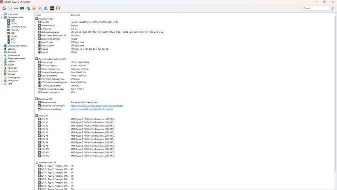The image size is (337, 190).
Task: Open the OSD panel toolbar icon
Action: coord(52,8)
